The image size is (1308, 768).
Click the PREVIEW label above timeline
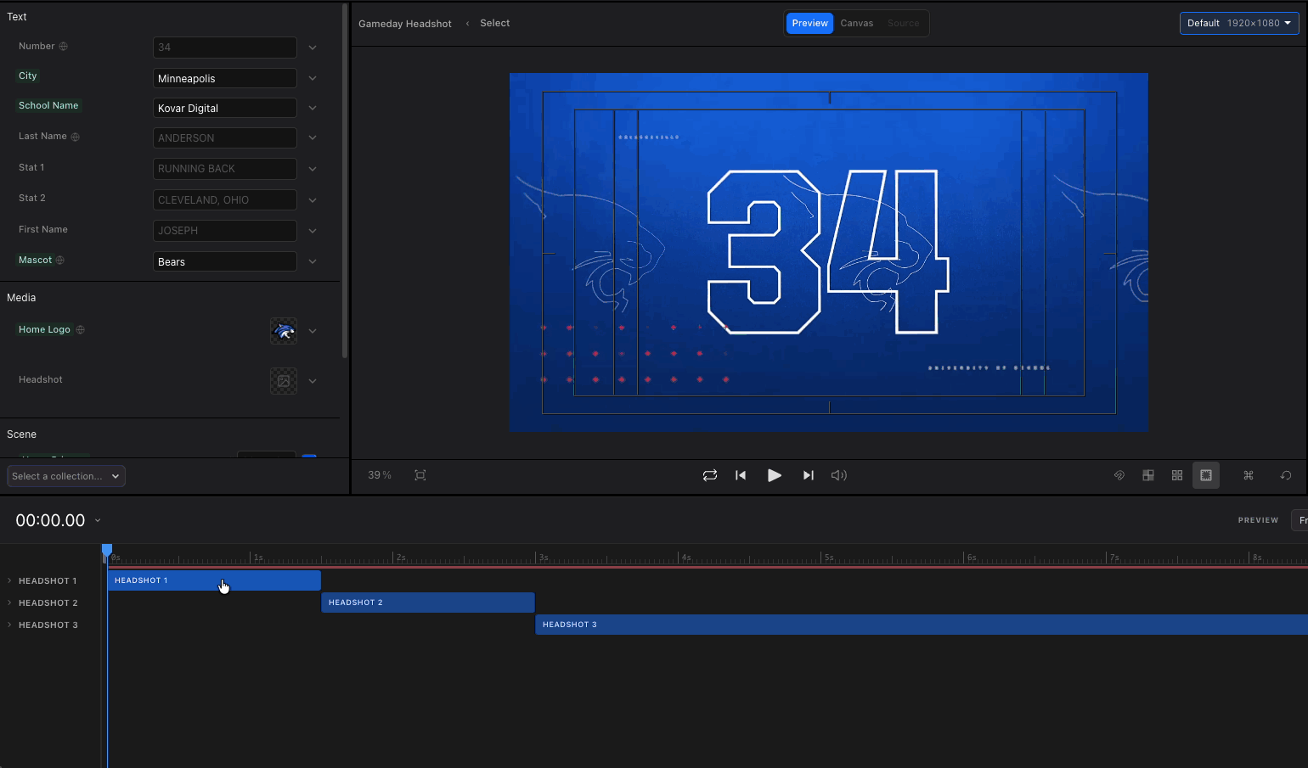1258,520
